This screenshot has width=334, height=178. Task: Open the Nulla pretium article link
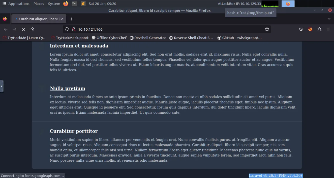[68, 88]
